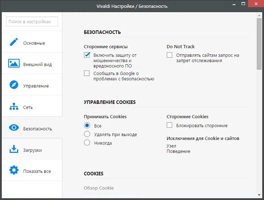Click Исключения для Cookie и сайтов heading
264x200 pixels.
tap(203, 139)
